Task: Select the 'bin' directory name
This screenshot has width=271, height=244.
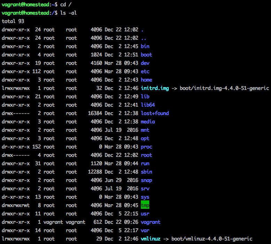Action: (145, 46)
